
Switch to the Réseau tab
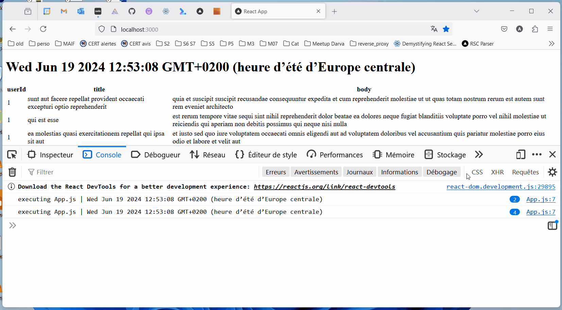pyautogui.click(x=208, y=155)
